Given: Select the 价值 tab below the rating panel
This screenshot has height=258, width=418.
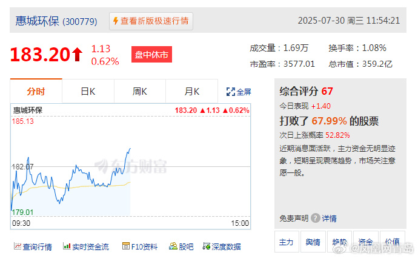Looking at the screenshot, I should pos(393,242).
